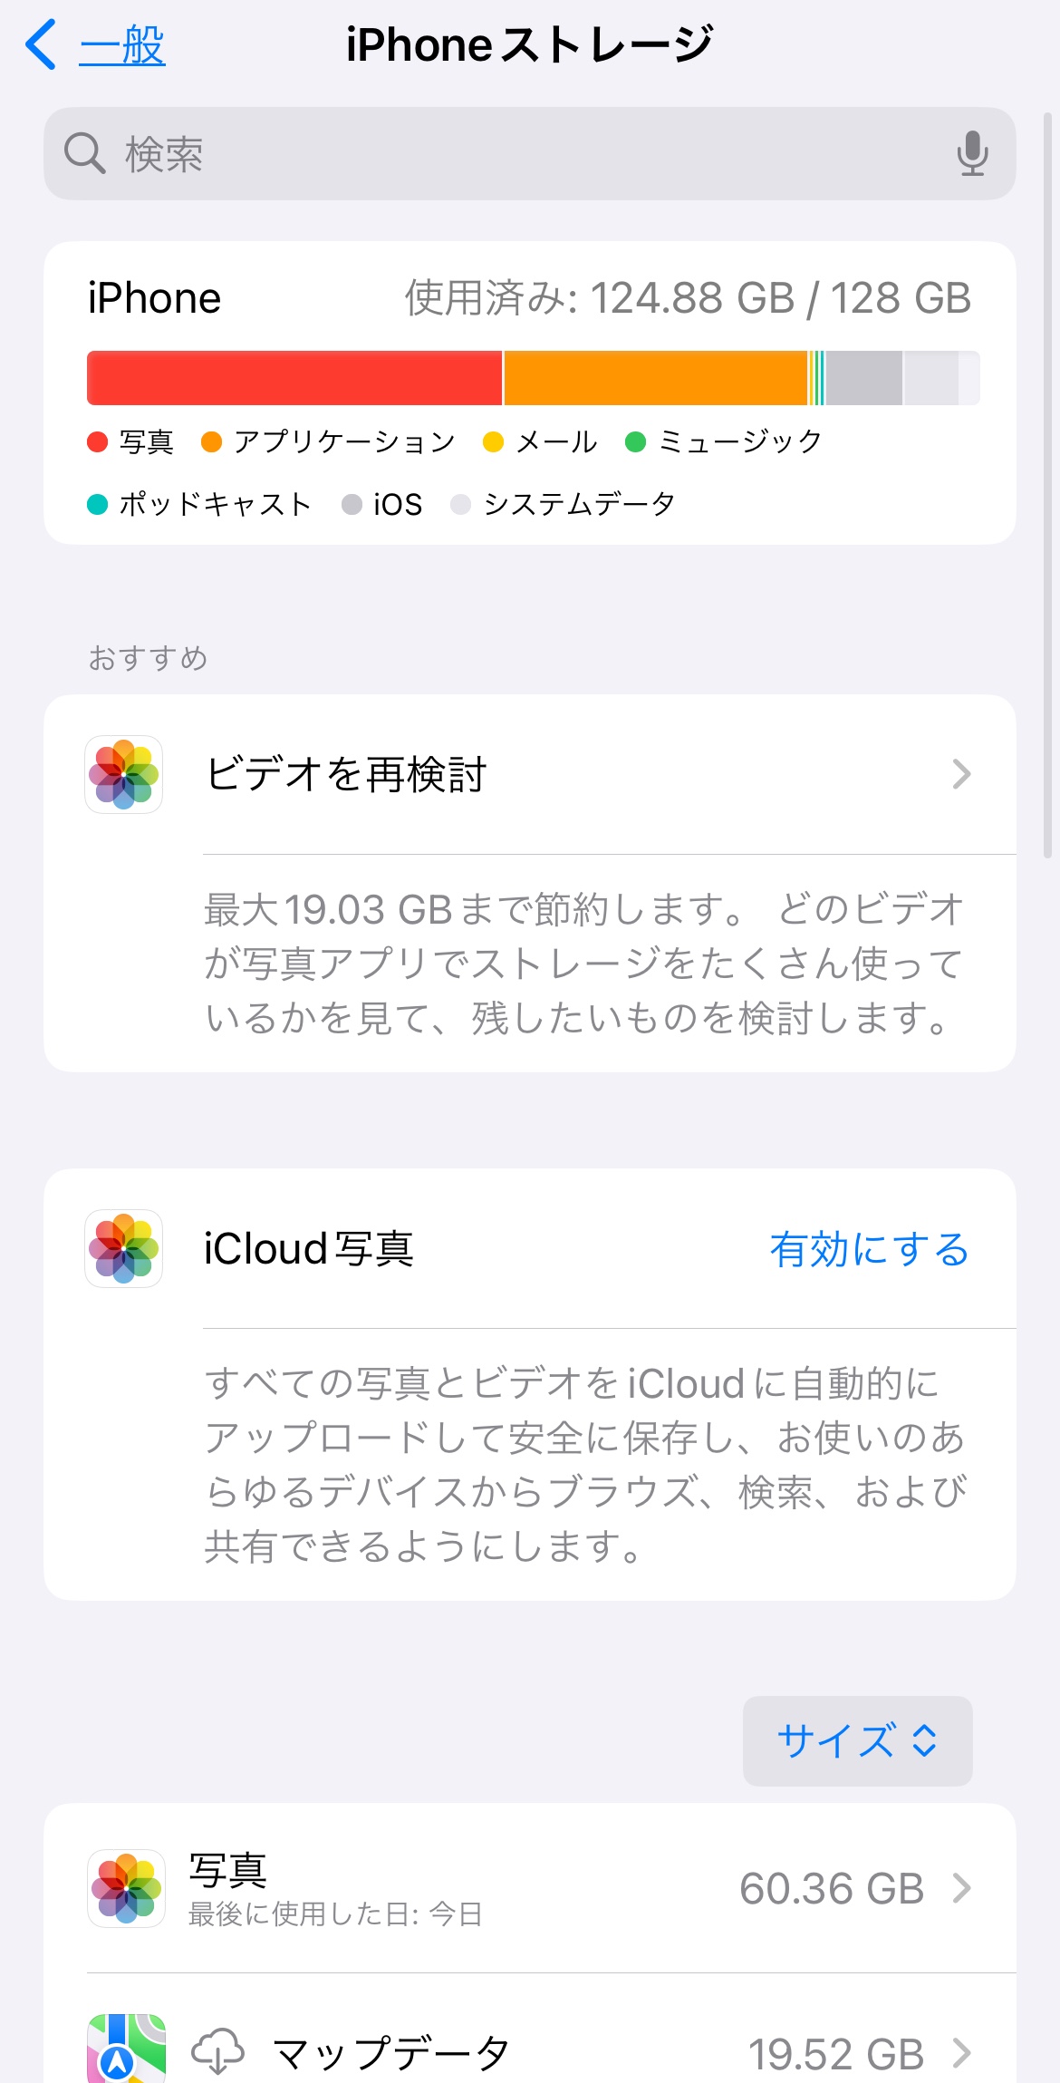Tap cloud download icon beside マップデータ
Screen dimensions: 1060x2083
pos(218,2052)
